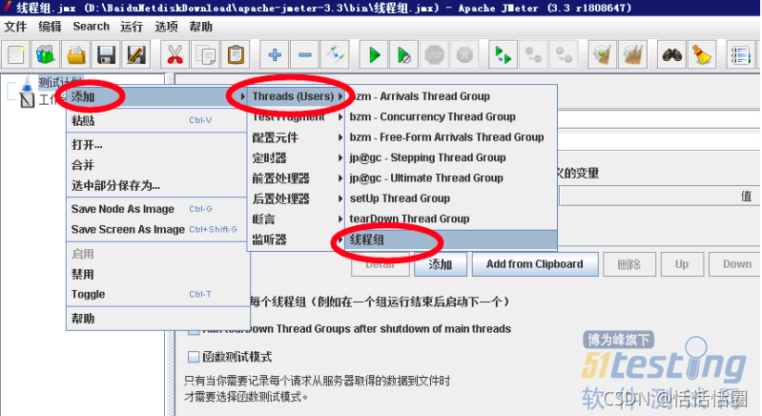Click the Paste clipboard icon
The image size is (762, 416).
tap(236, 55)
